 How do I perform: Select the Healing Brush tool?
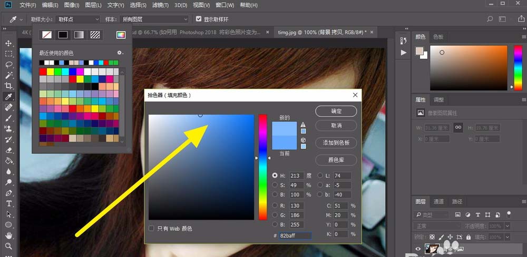(x=9, y=107)
